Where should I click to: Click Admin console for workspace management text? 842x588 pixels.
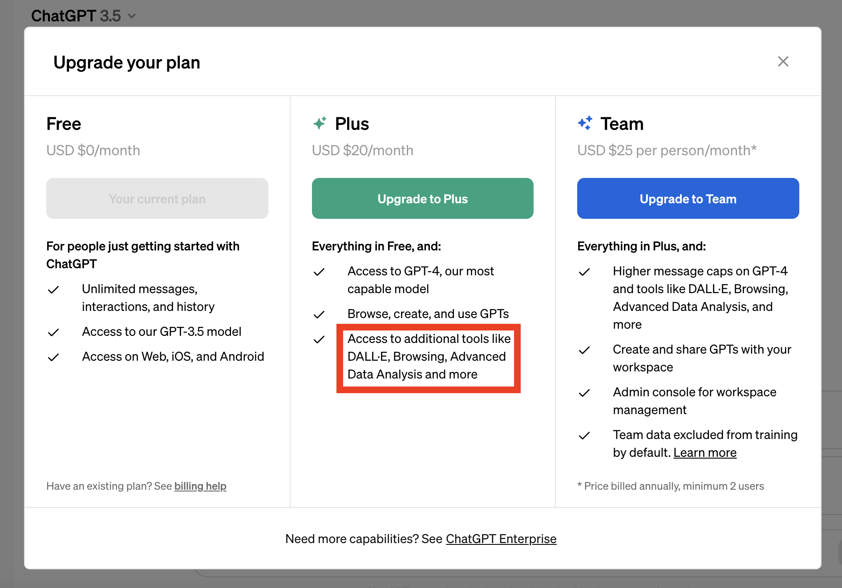694,401
